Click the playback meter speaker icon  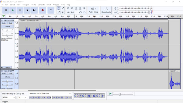pos(115,12)
